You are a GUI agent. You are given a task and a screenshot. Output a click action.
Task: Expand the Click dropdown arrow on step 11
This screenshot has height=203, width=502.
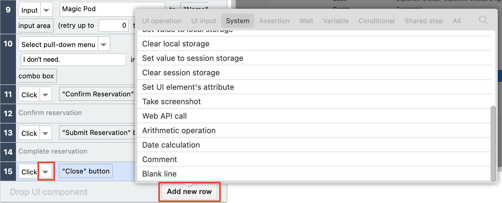46,95
